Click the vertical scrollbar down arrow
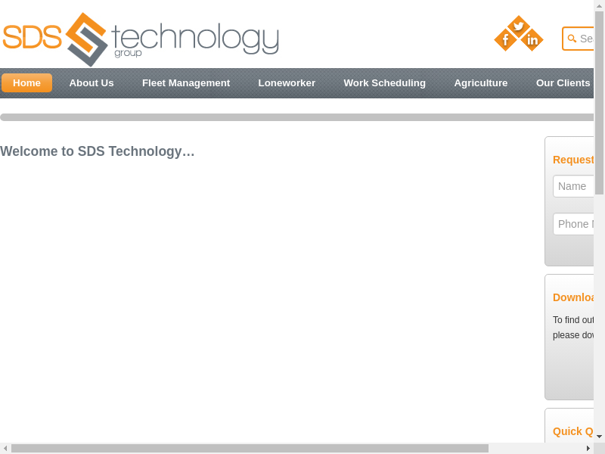 pyautogui.click(x=599, y=436)
